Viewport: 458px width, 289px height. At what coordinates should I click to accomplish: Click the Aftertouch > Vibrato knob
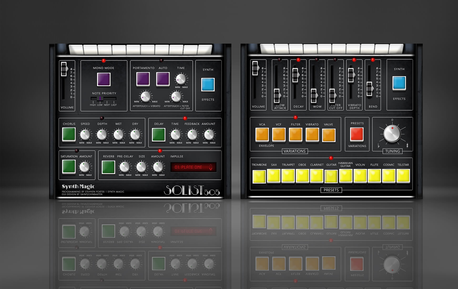coord(145,97)
